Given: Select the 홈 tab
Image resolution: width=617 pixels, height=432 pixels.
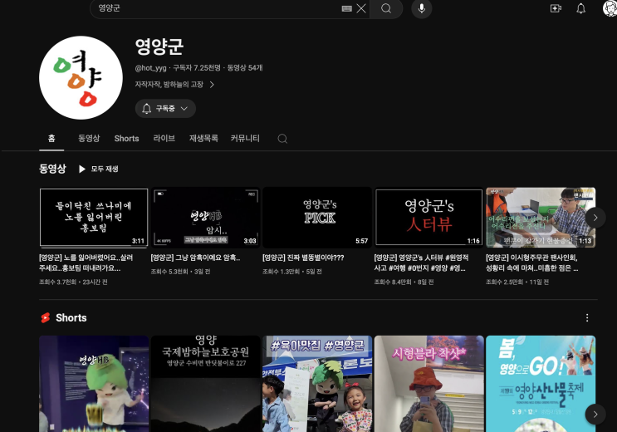Looking at the screenshot, I should click(51, 139).
